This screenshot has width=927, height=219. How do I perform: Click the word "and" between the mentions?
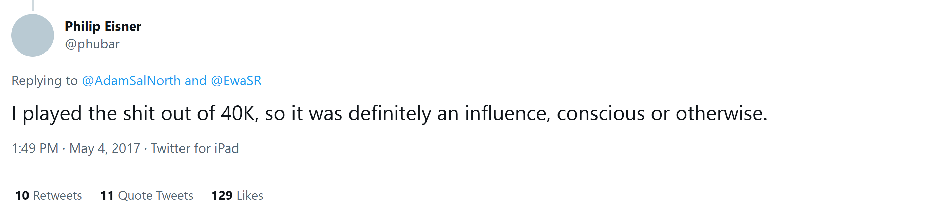coord(195,81)
